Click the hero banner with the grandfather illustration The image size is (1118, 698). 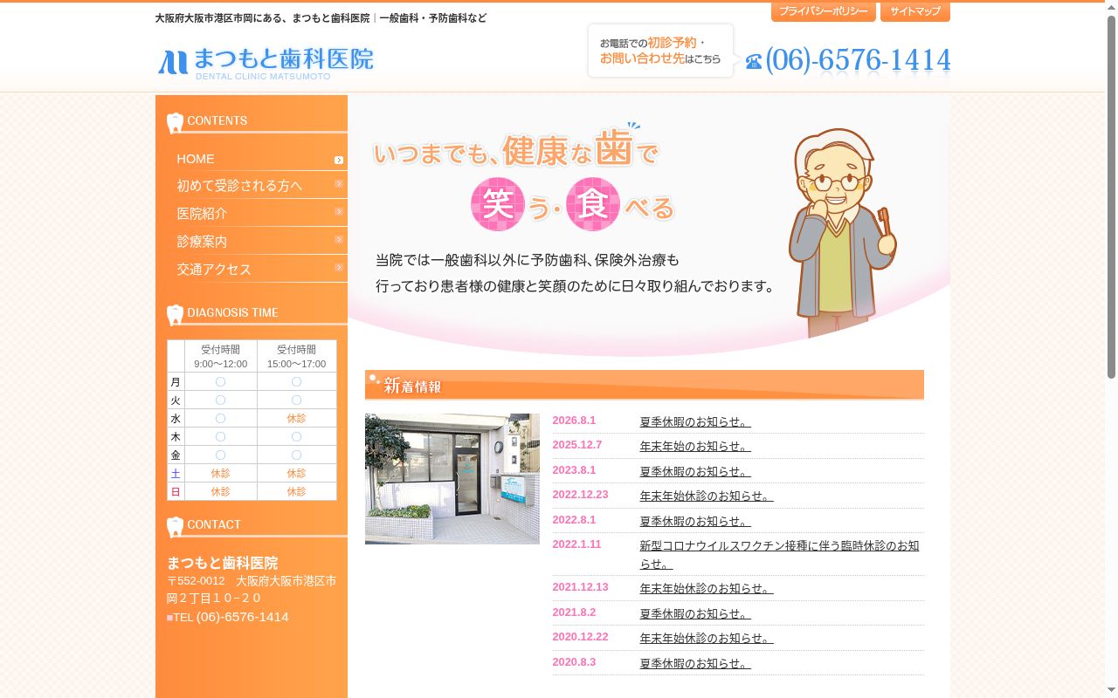point(649,225)
